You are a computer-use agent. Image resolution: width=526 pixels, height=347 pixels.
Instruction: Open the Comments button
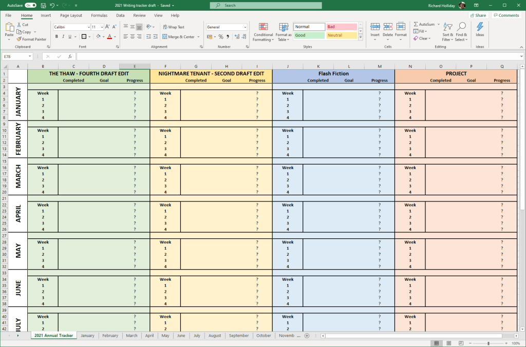coord(506,15)
